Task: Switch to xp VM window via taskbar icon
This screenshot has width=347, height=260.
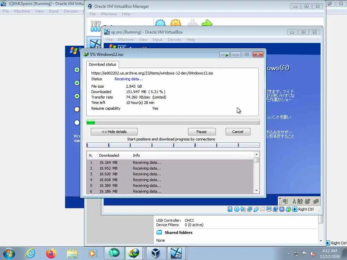Action: pyautogui.click(x=176, y=253)
